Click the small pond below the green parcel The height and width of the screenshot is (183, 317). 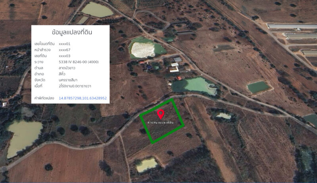pyautogui.click(x=147, y=165)
